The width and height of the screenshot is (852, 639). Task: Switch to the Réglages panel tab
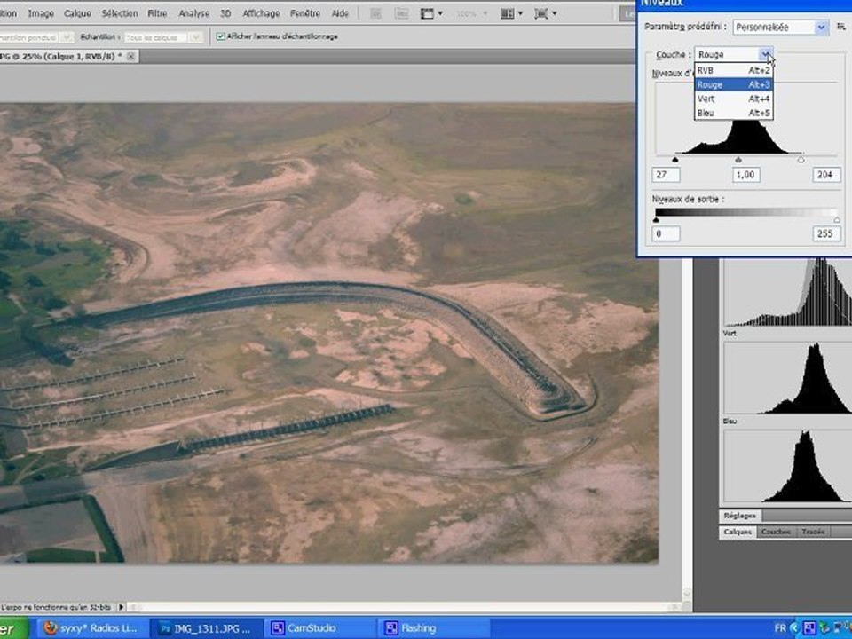(x=740, y=516)
